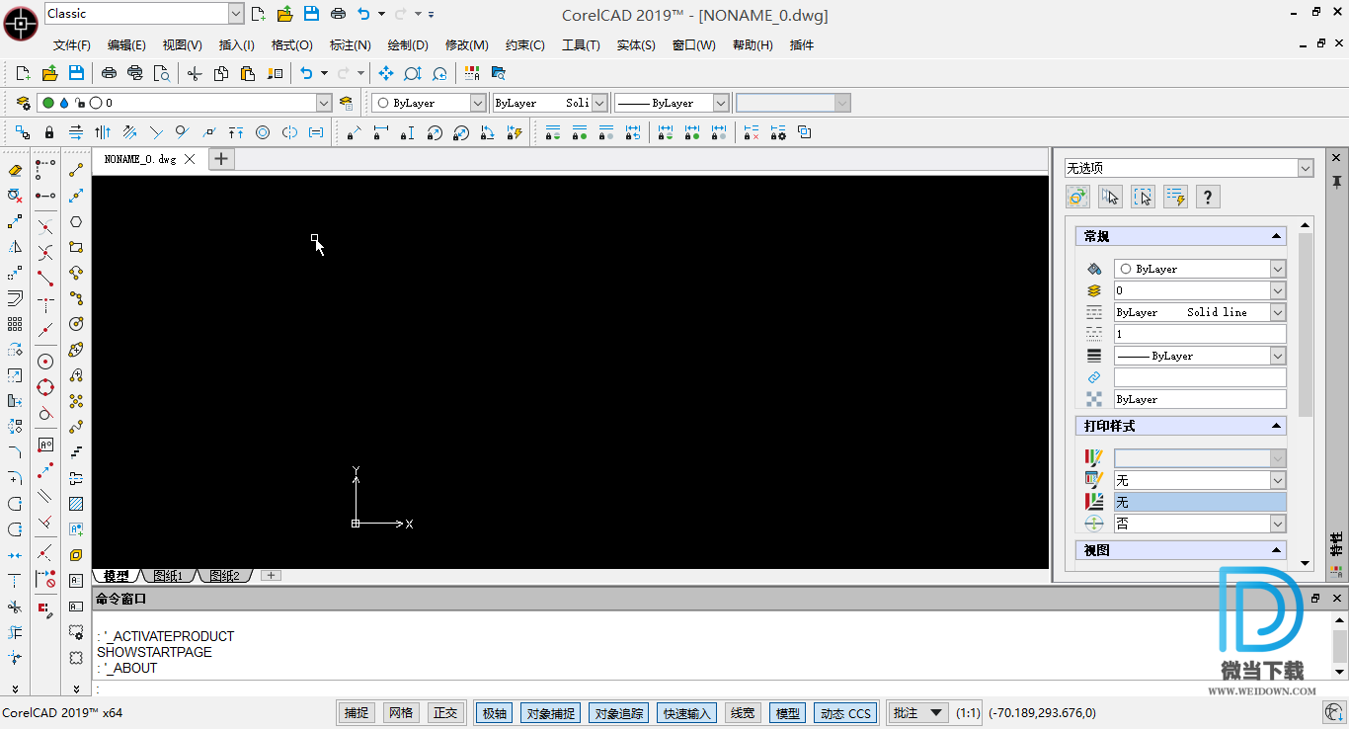Toggle 正交 (Ortho) mode

click(445, 713)
